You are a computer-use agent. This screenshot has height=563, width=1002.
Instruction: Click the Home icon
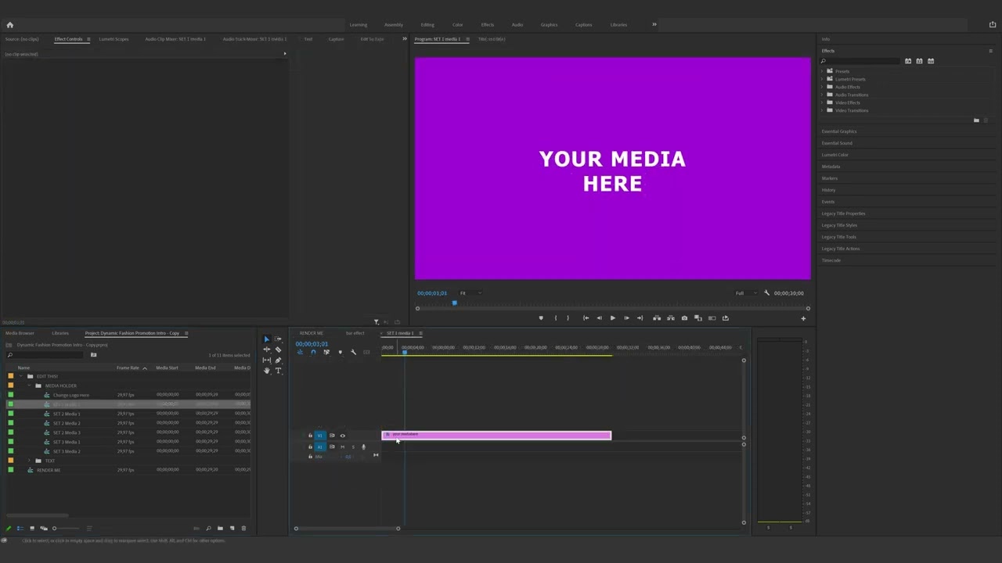click(x=9, y=25)
